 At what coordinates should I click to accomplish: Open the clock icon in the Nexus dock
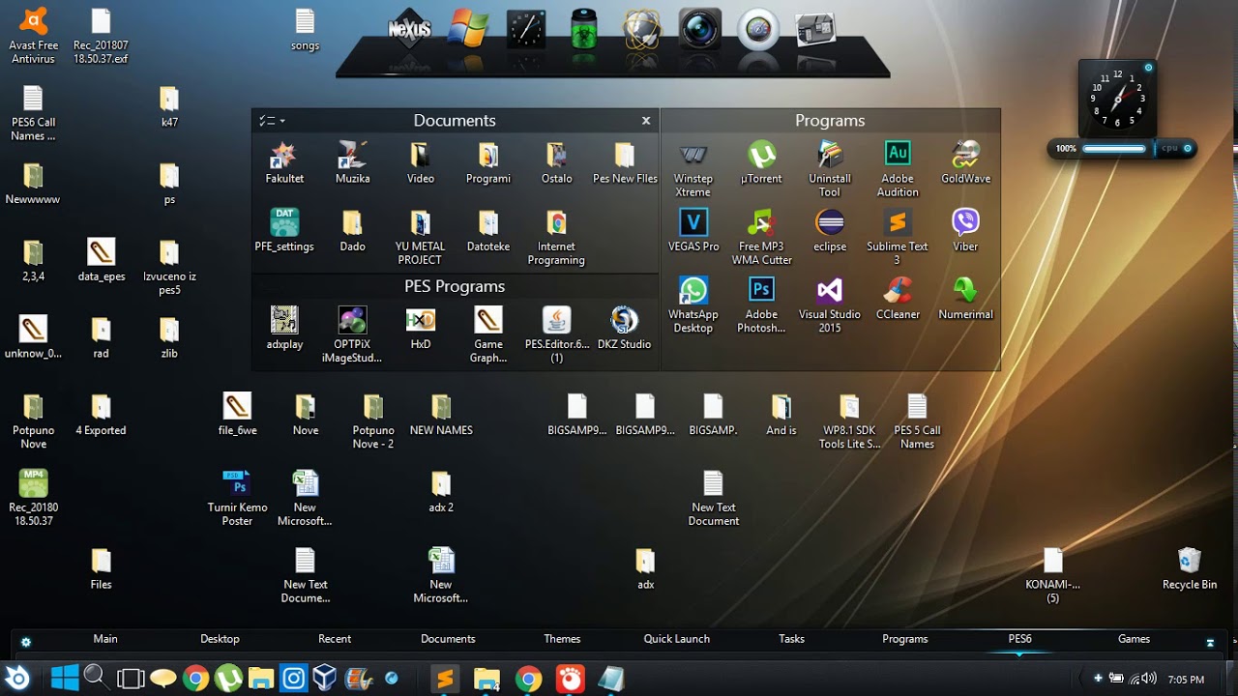coord(526,29)
